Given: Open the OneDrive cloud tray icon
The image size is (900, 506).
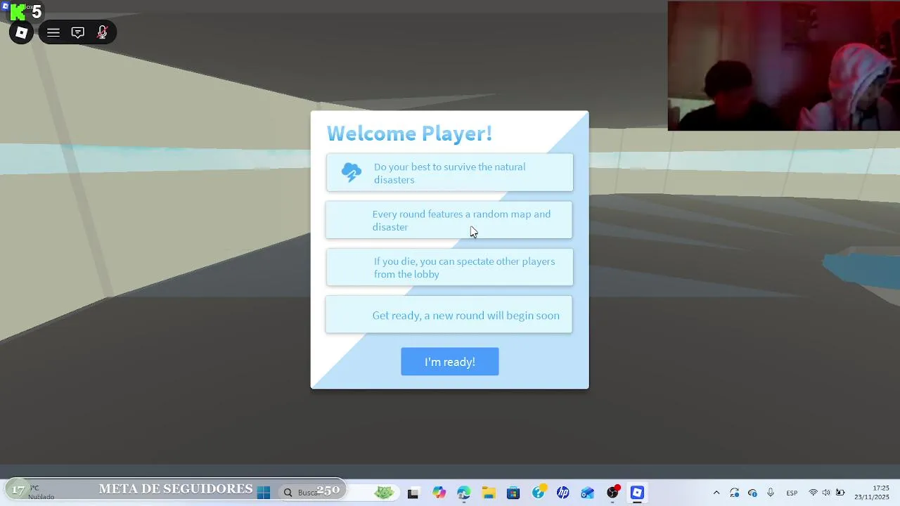Looking at the screenshot, I should pyautogui.click(x=752, y=493).
